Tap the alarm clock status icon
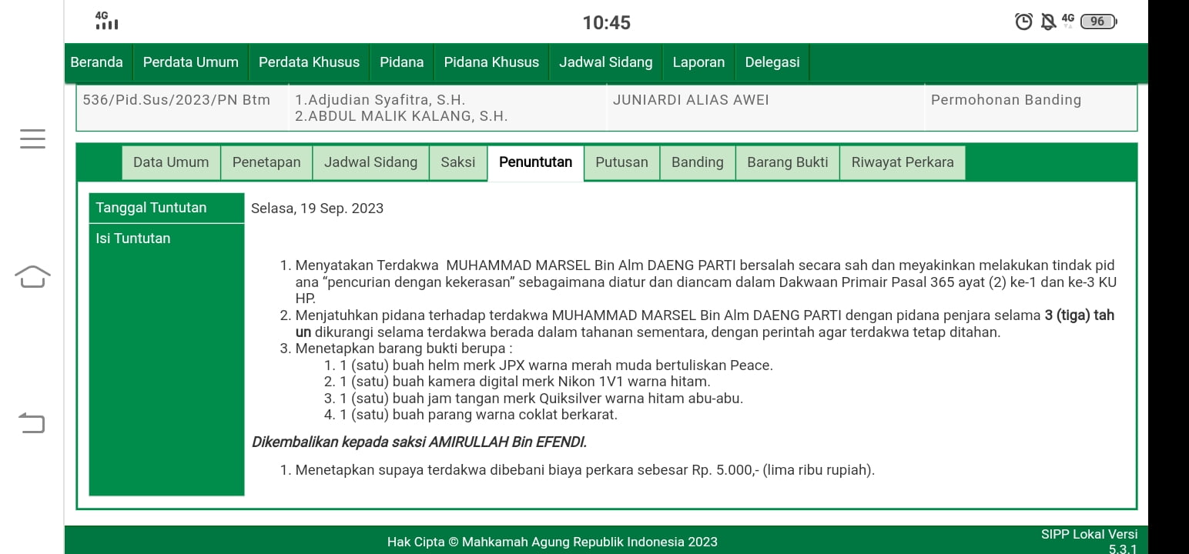The width and height of the screenshot is (1189, 554). point(1023,22)
